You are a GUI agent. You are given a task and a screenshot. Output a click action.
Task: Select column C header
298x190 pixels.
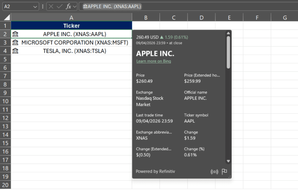(x=173, y=17)
